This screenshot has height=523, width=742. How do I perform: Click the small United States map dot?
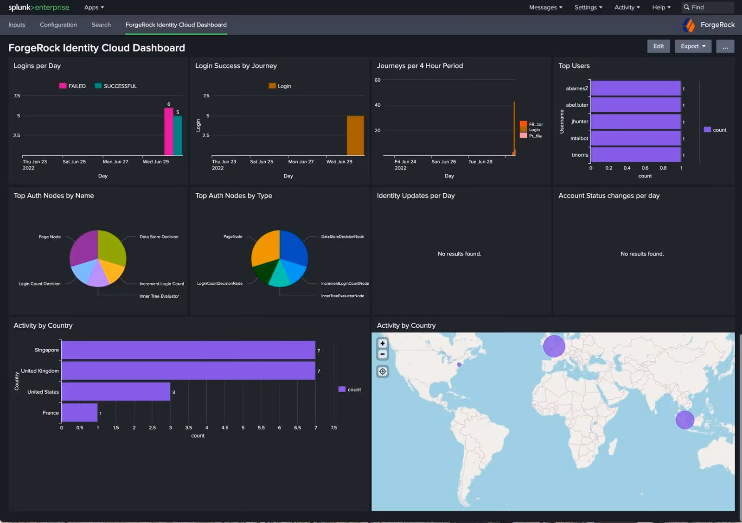(459, 364)
